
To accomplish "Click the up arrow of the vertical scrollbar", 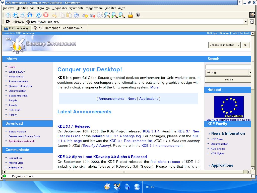I will (x=253, y=33).
